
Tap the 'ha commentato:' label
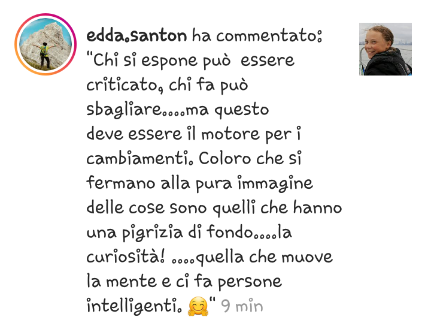click(x=257, y=36)
